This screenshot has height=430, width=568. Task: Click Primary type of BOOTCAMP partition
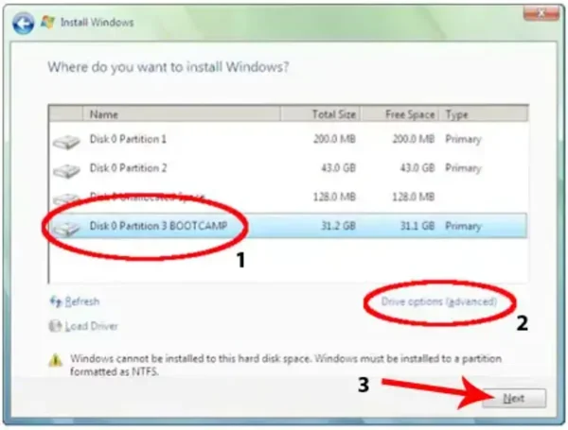(463, 226)
